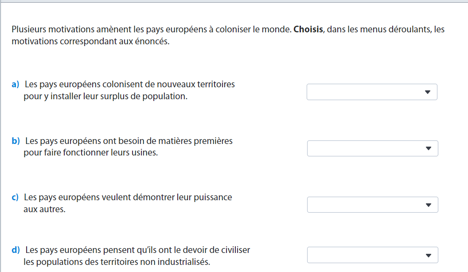Viewport: 468px width, 272px height.
Task: Click the text "pour y installer leur surplus de population"
Action: (105, 96)
